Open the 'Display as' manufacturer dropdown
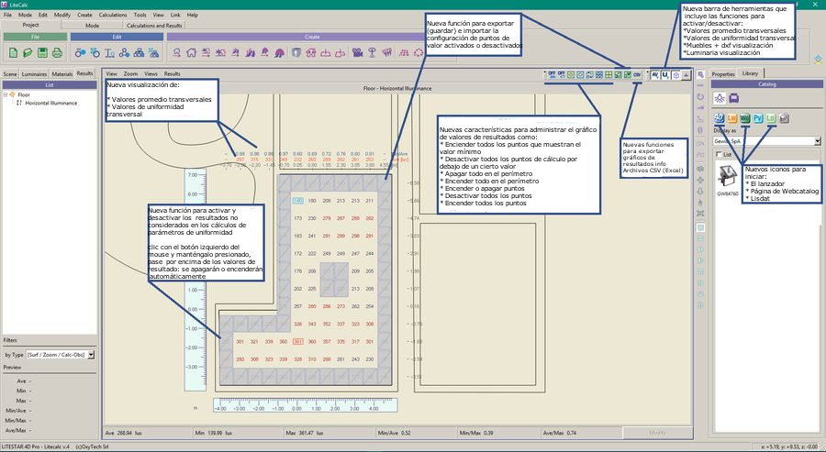This screenshot has width=826, height=452. (817, 141)
